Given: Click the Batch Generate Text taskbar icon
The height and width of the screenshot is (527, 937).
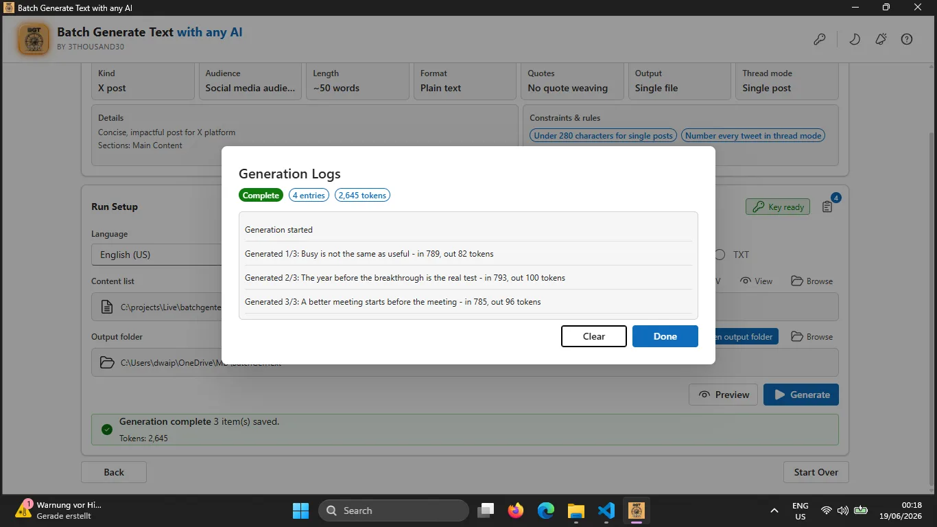Looking at the screenshot, I should (x=636, y=511).
